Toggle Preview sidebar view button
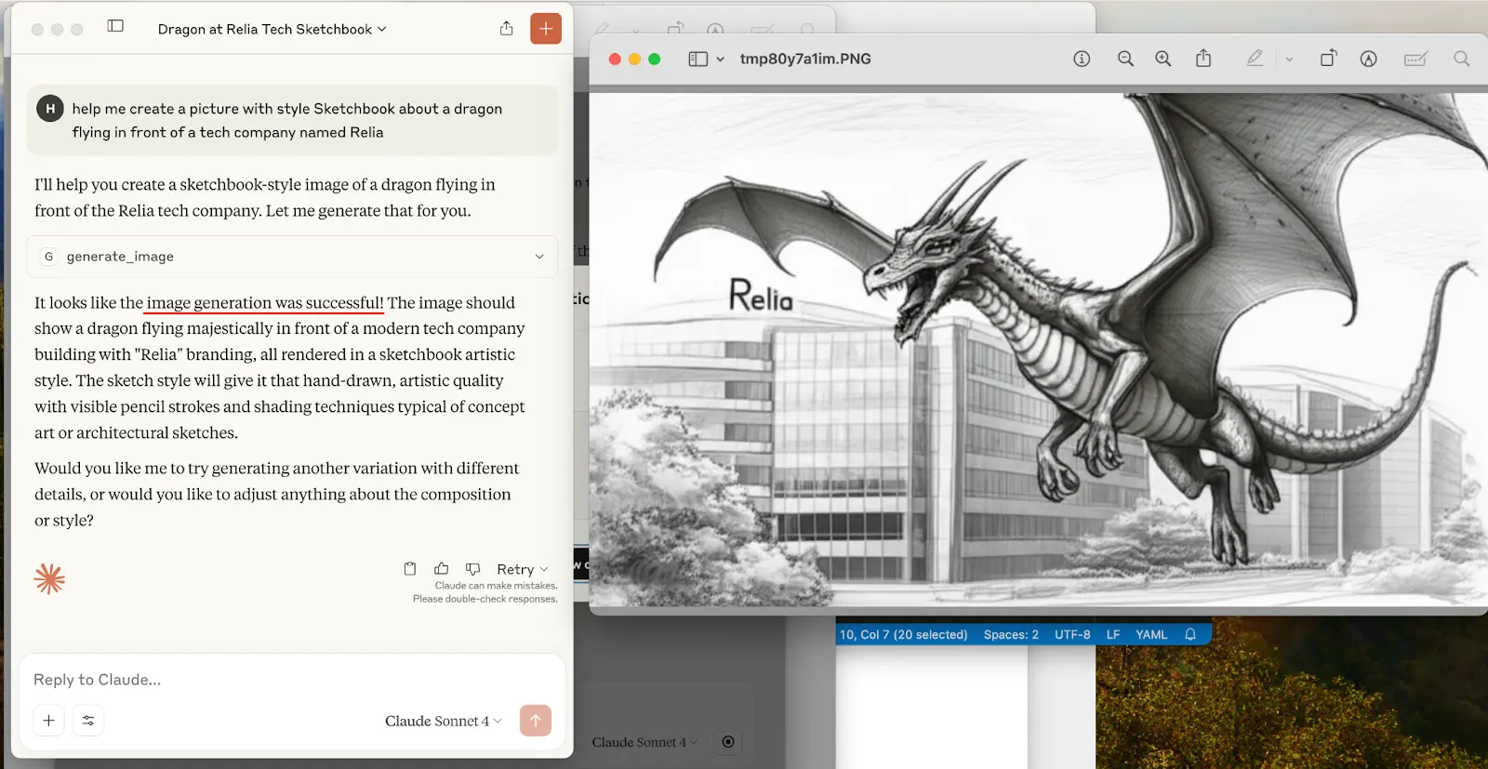This screenshot has height=769, width=1488. point(697,59)
